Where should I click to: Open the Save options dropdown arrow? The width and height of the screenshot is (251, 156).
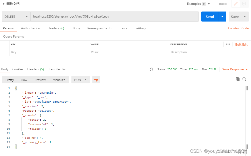pyautogui.click(x=245, y=17)
